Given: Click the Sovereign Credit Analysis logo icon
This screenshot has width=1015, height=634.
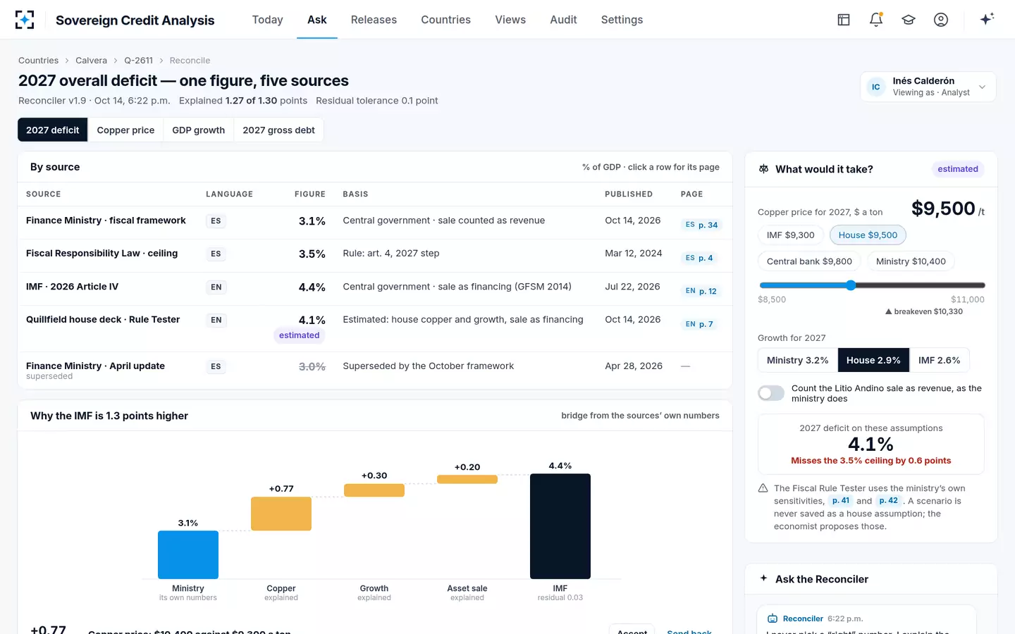Looking at the screenshot, I should click(x=25, y=20).
